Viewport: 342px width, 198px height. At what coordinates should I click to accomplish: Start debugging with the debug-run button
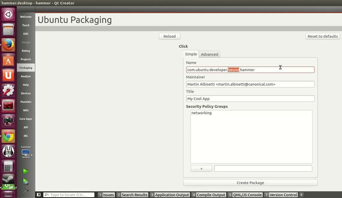tap(26, 181)
